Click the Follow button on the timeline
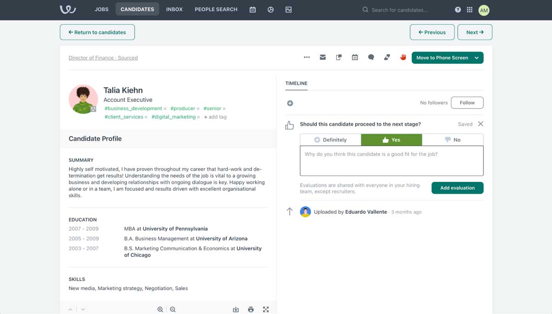552x314 pixels. 467,102
